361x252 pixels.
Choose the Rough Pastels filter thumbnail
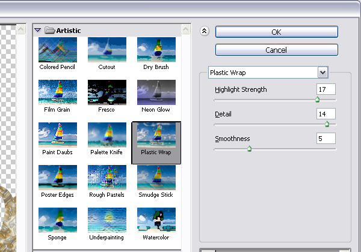pyautogui.click(x=106, y=177)
